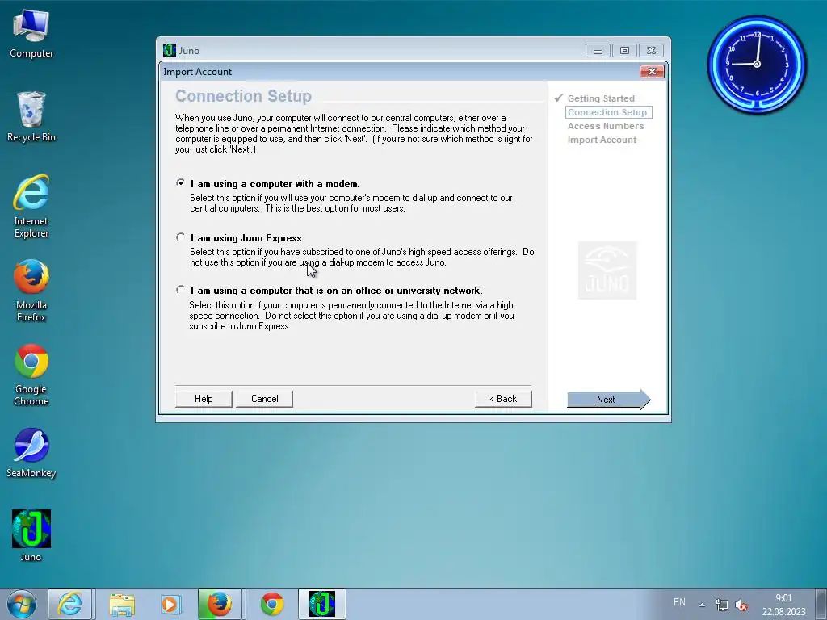The image size is (827, 620).
Task: Launch SeaMonkey from the desktop
Action: click(x=31, y=453)
